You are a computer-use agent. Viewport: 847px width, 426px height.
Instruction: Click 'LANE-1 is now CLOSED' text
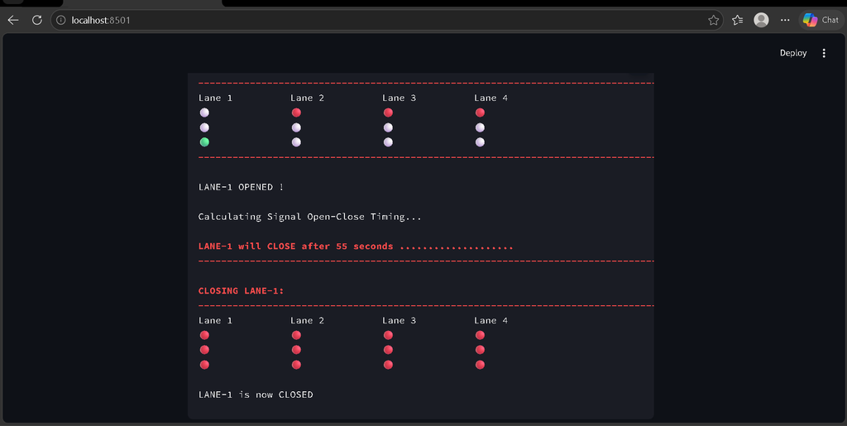pyautogui.click(x=256, y=395)
